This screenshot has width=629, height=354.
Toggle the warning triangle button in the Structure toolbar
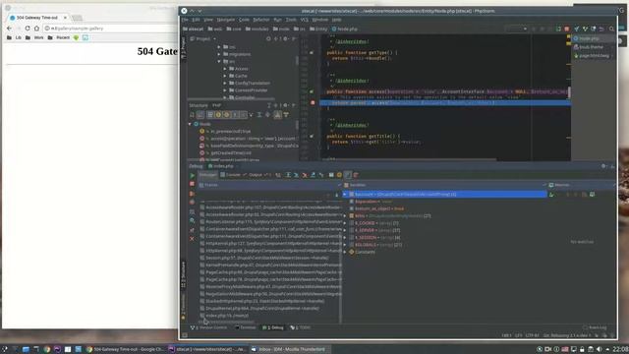(277, 115)
